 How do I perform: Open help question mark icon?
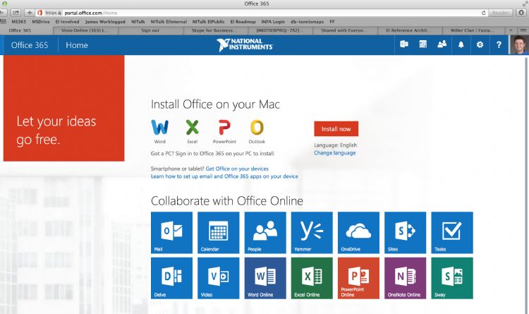(499, 44)
